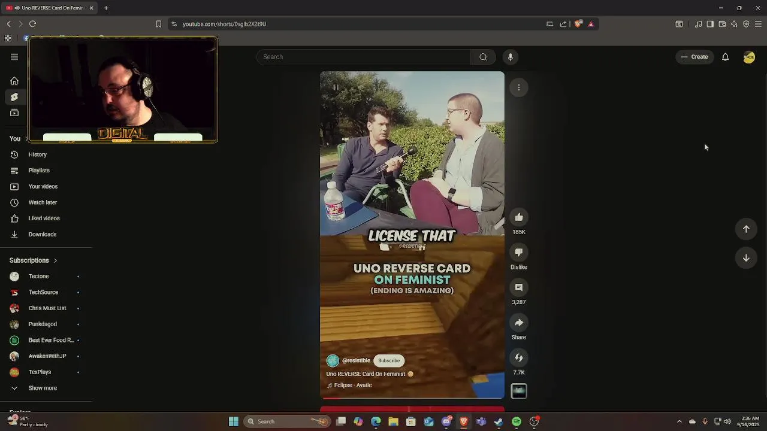The width and height of the screenshot is (767, 431).
Task: Open Spotify from the taskbar
Action: (517, 421)
